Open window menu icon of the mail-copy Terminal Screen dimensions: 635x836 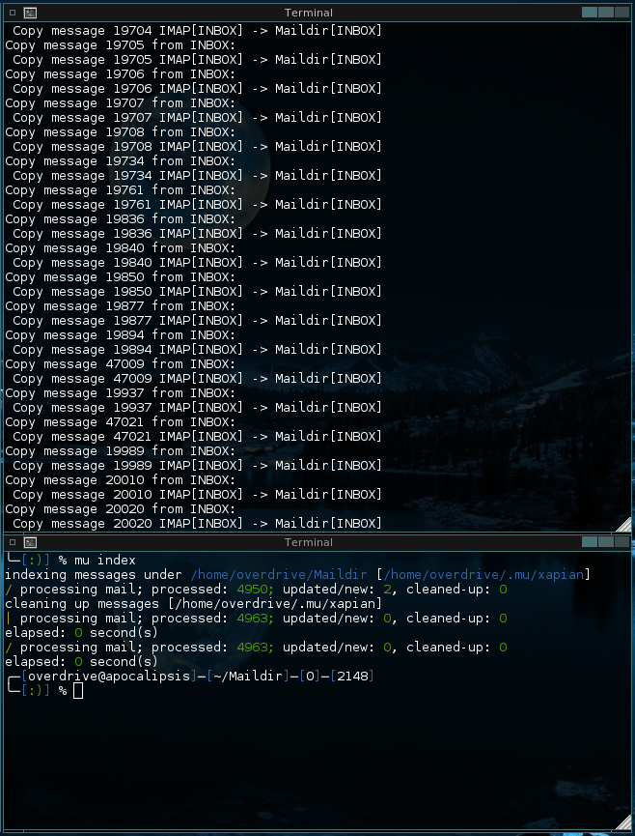13,13
